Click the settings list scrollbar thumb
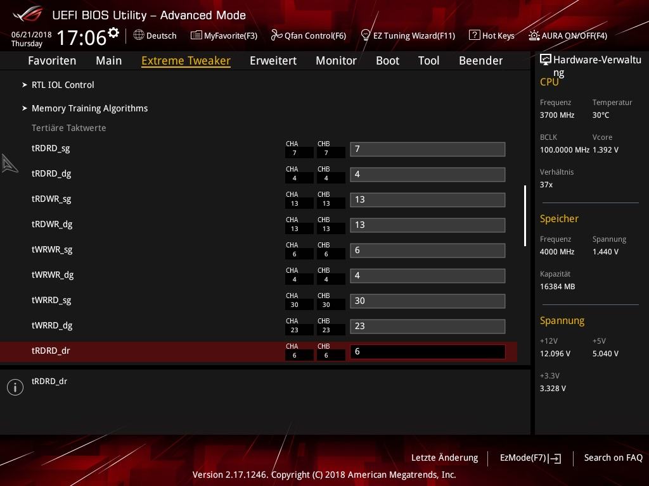 [525, 216]
